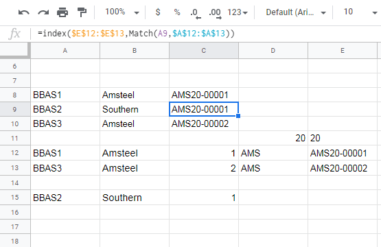Screen dimensions: 381x247
Task: Select row 8 header
Action: click(15, 95)
